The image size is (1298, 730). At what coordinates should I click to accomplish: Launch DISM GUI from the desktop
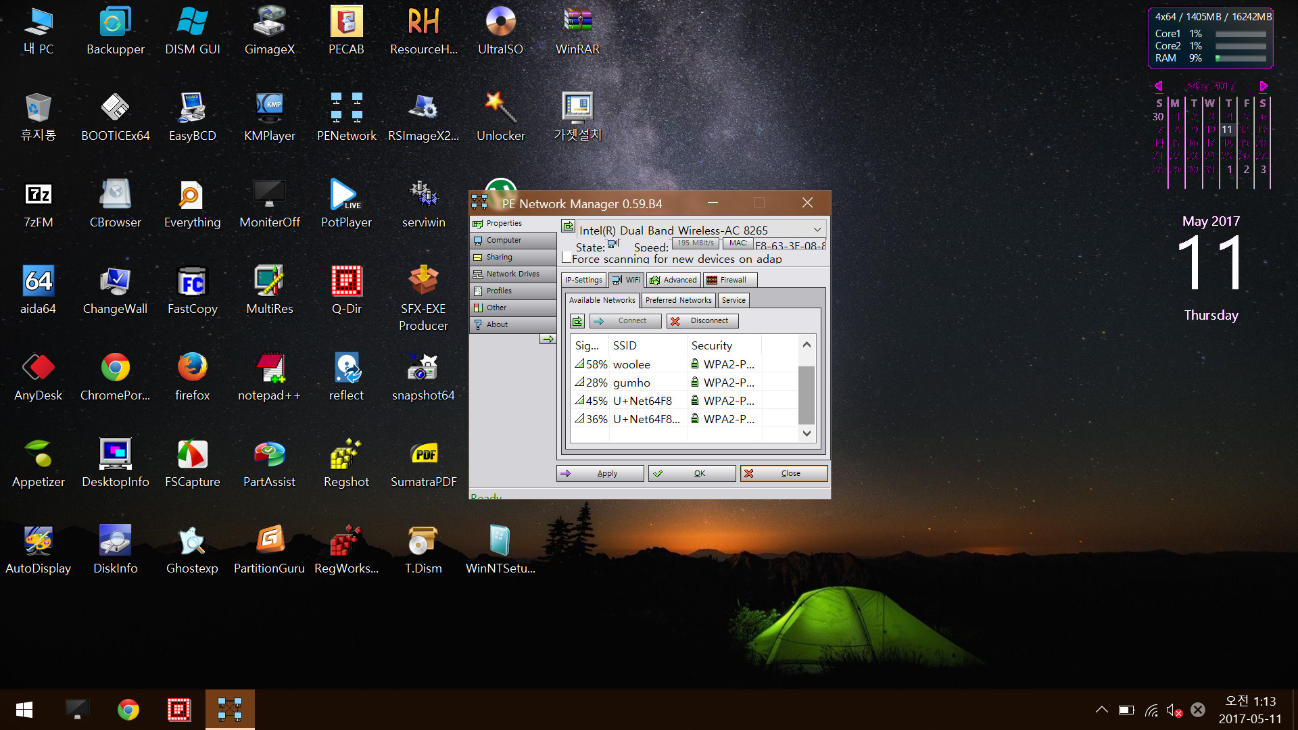(x=192, y=31)
